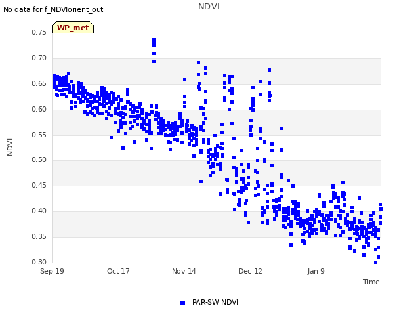The height and width of the screenshot is (315, 420).
Task: Click the 0.40 y-axis value
Action: [x=39, y=211]
